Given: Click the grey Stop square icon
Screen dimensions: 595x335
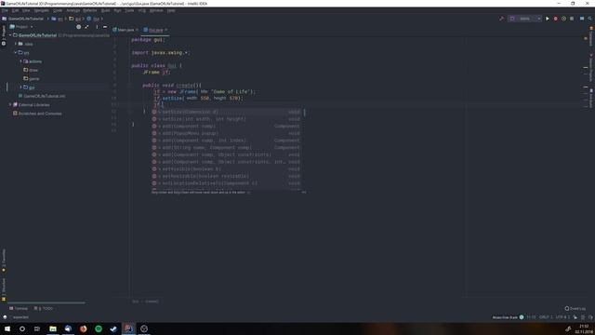Looking at the screenshot, I should point(572,19).
